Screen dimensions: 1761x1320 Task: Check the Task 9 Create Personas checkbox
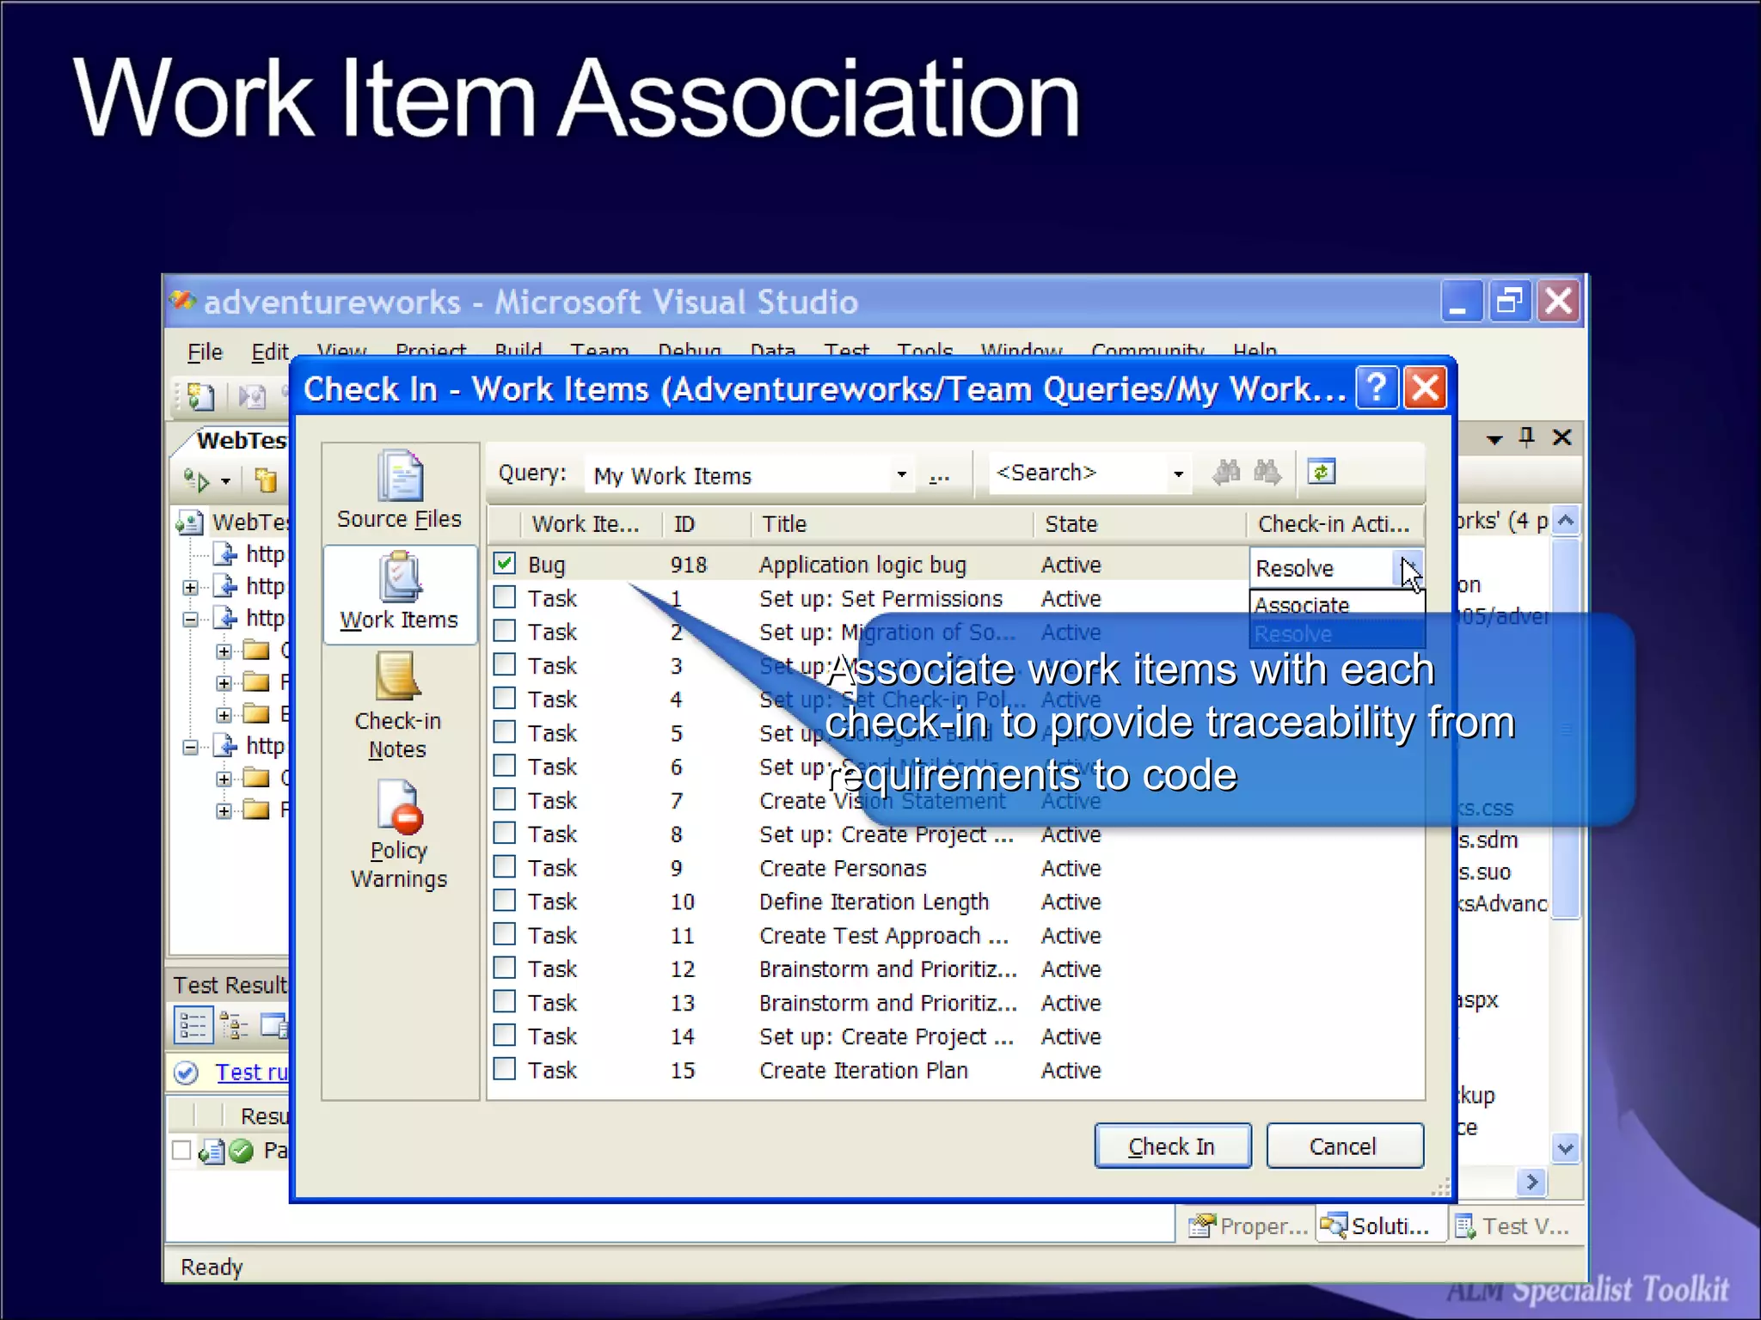pos(505,866)
